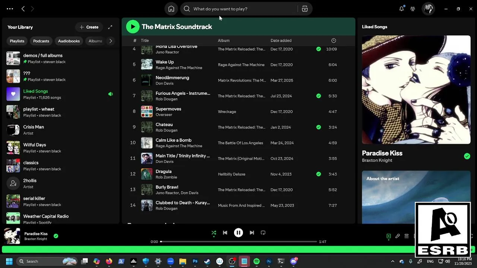Toggle liked checkmark for Mona Lisa Overdrive
This screenshot has width=477, height=268.
click(x=318, y=49)
